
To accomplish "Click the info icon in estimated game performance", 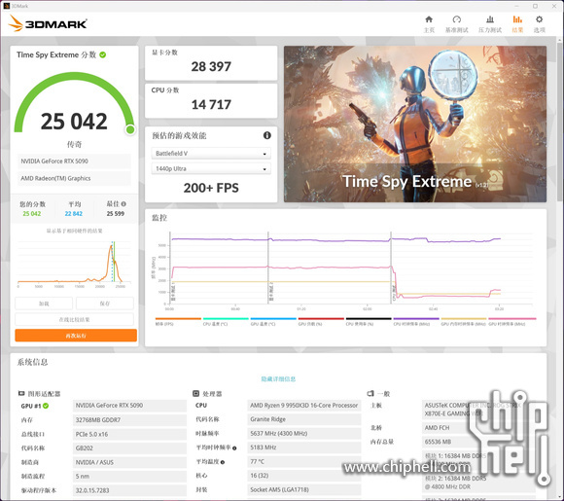I will coord(266,135).
